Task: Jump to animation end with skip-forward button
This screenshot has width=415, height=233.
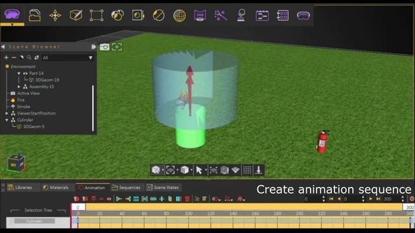Action: tap(379, 199)
